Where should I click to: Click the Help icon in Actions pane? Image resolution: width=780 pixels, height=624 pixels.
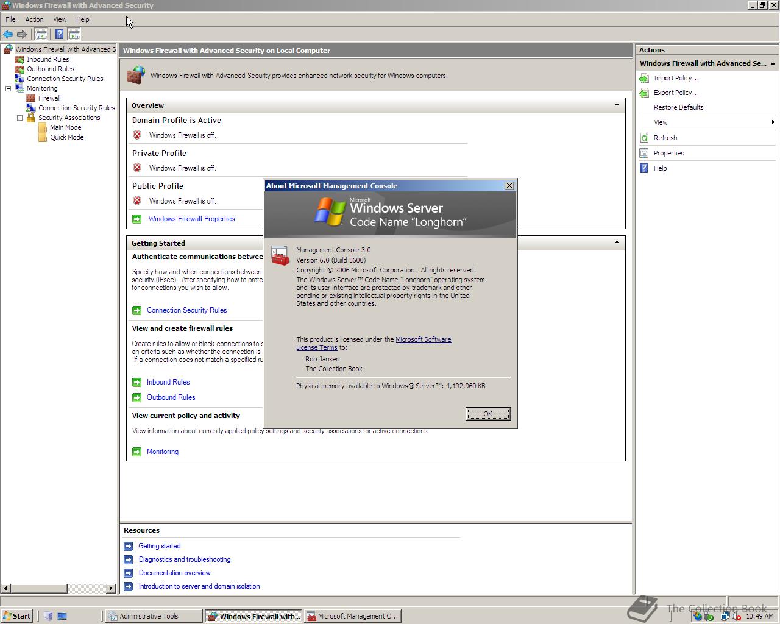644,168
